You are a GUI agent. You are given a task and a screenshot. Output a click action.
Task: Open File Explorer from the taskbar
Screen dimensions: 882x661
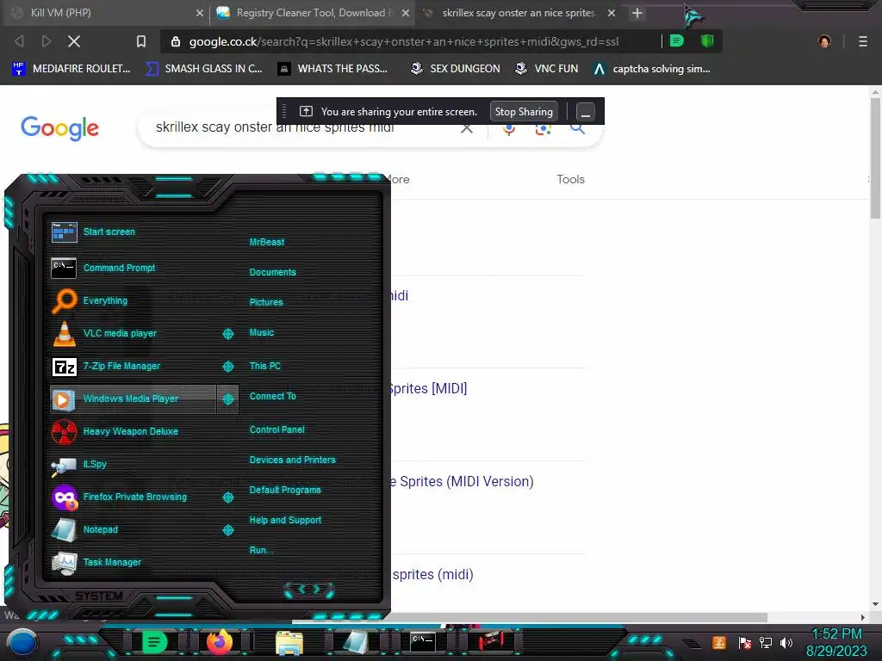(289, 642)
